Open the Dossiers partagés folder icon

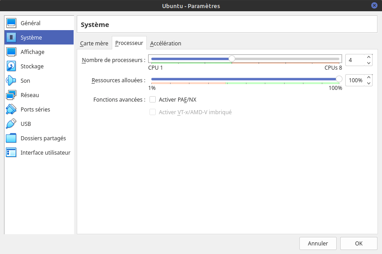(11, 138)
